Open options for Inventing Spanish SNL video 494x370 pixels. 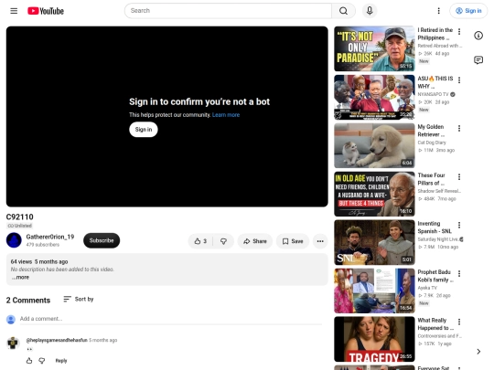click(x=459, y=225)
